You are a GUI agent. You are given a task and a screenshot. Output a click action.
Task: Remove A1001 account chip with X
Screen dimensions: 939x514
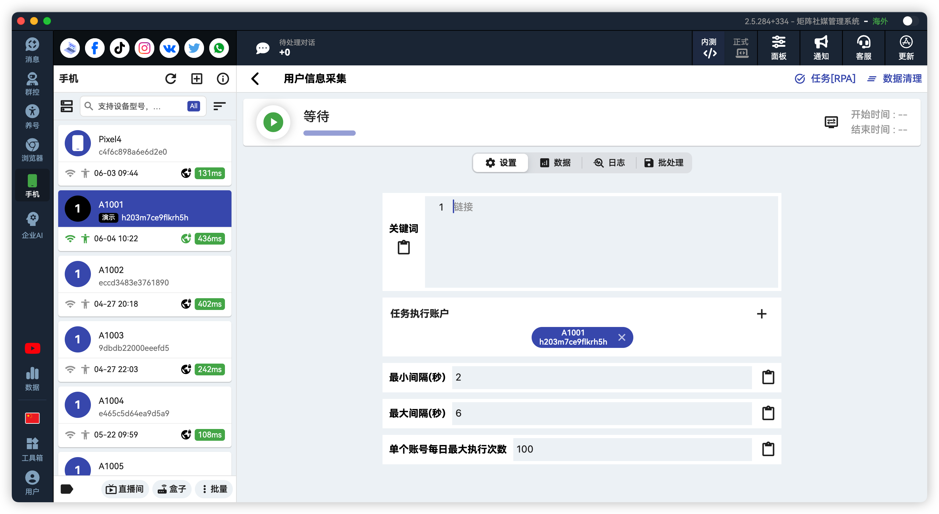pyautogui.click(x=622, y=337)
